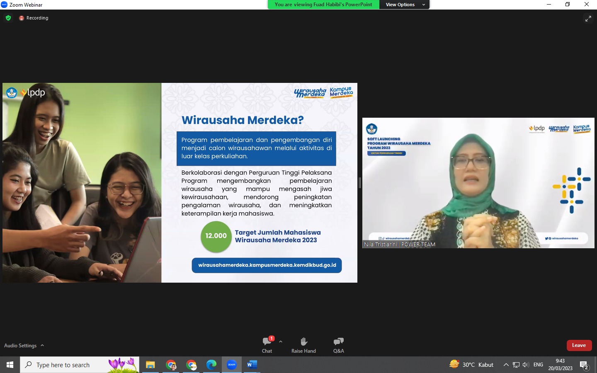Viewport: 597px width, 373px height.
Task: Open the Q&A panel
Action: 339,345
